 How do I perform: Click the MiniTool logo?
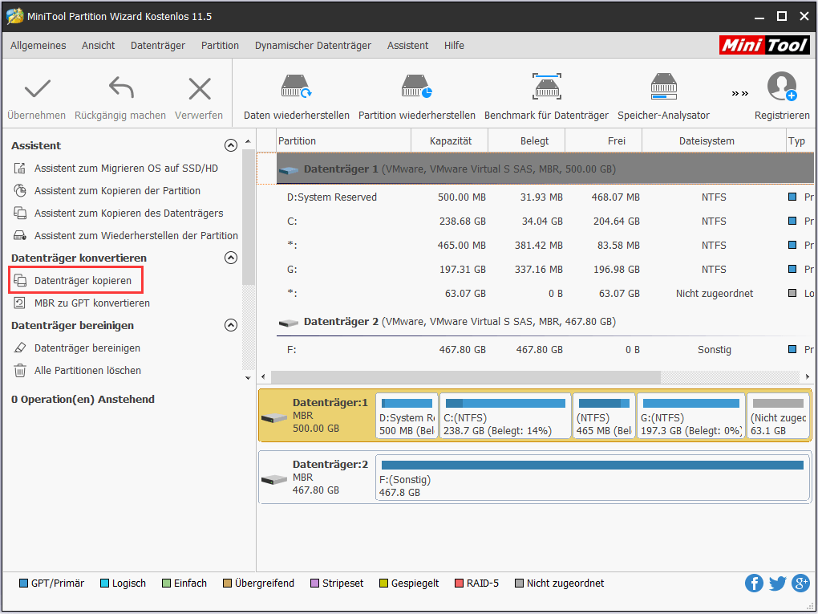point(764,46)
